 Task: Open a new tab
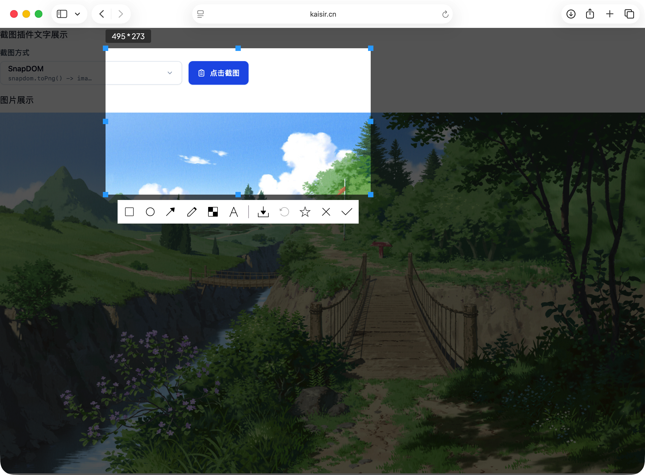[x=610, y=14]
